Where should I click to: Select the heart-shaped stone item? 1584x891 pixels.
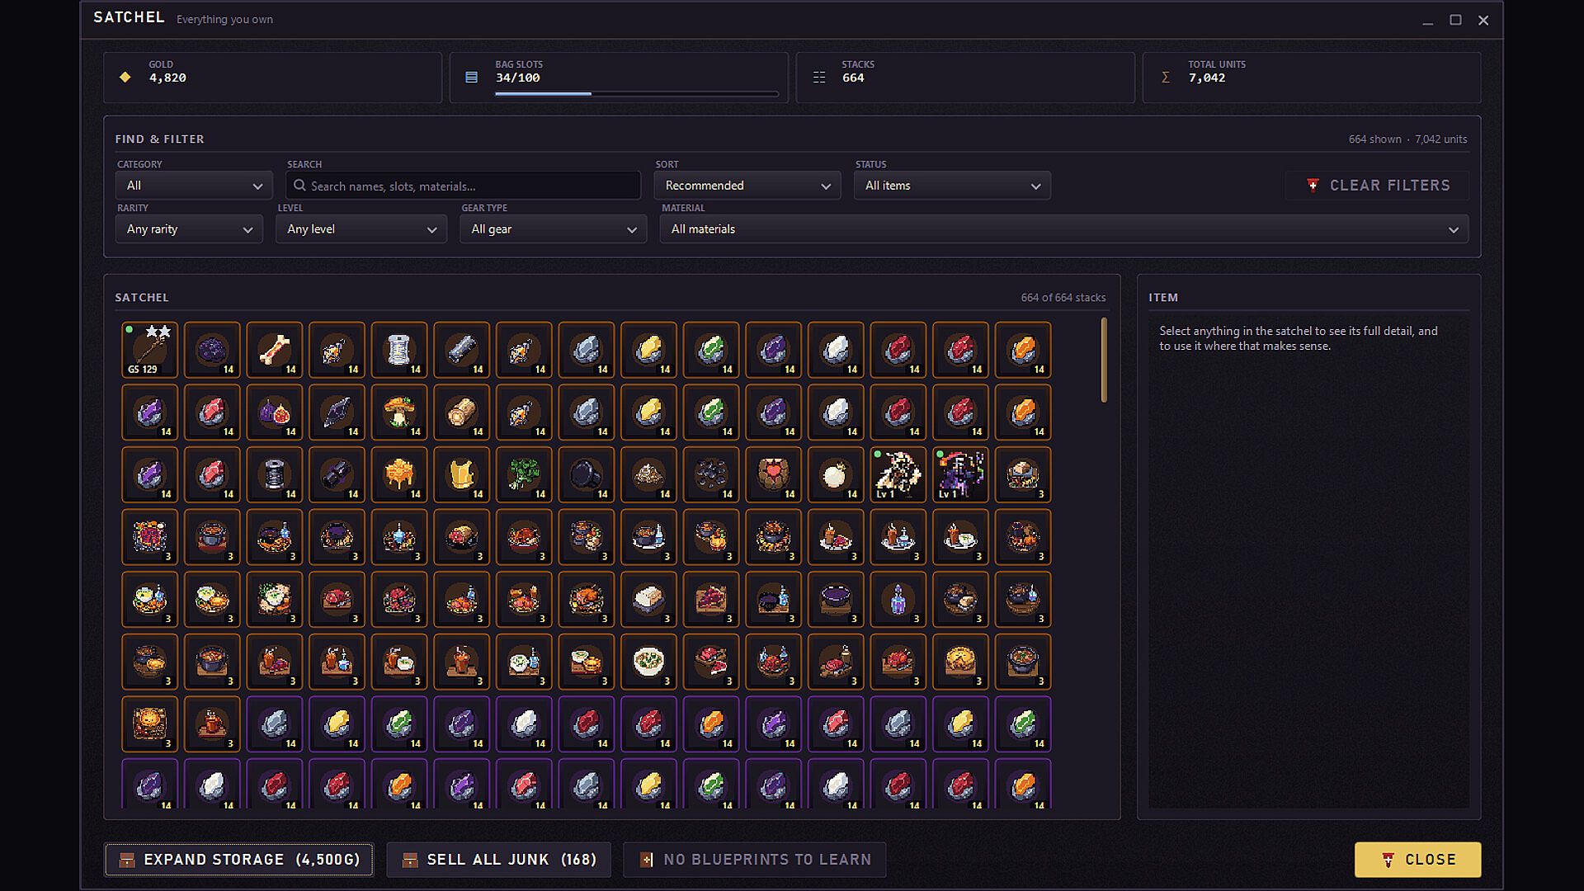click(x=773, y=474)
